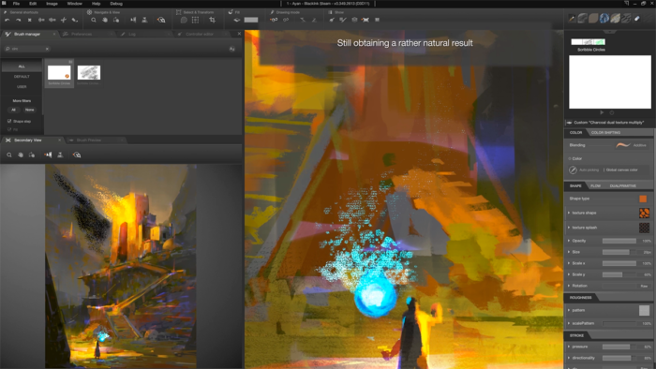Screen dimensions: 656x369
Task: Click the undo arrow in General shortcuts
Action: [x=7, y=20]
